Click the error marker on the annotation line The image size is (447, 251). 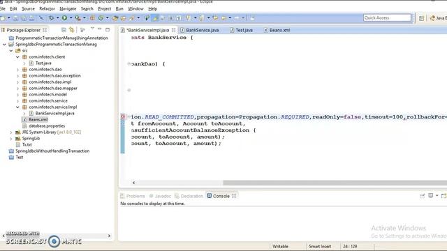coord(123,116)
